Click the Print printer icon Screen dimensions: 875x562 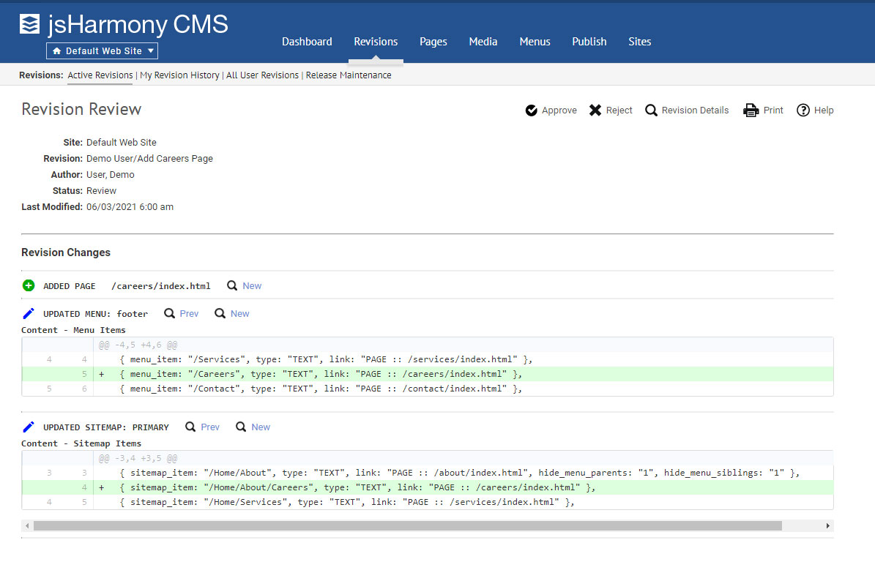pos(751,110)
